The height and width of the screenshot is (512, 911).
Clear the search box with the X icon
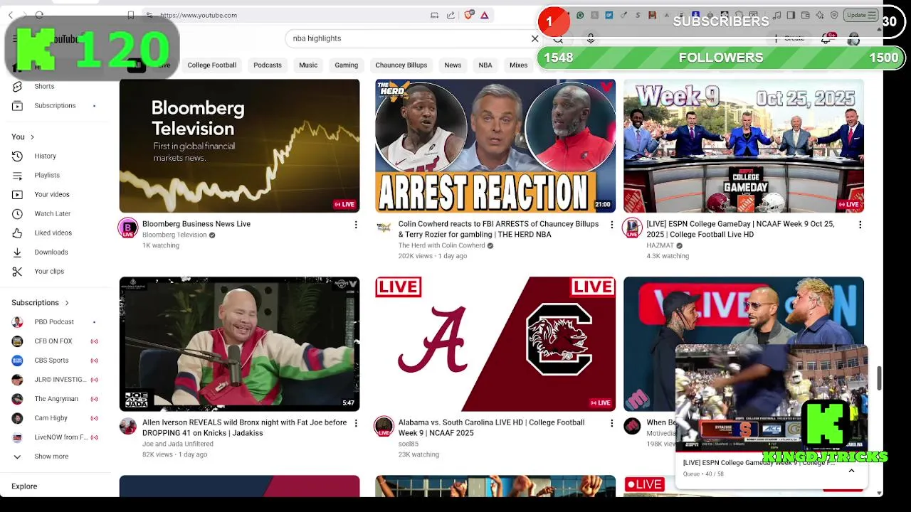click(x=535, y=38)
